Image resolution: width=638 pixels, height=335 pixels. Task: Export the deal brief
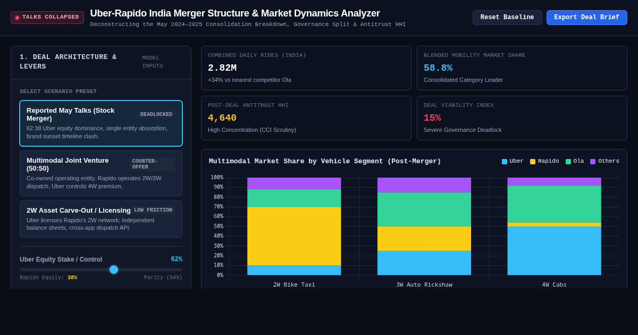[586, 18]
